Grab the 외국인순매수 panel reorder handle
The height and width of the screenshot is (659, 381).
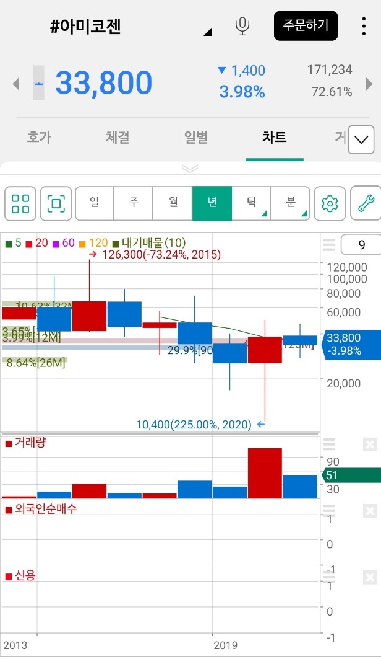click(x=330, y=510)
